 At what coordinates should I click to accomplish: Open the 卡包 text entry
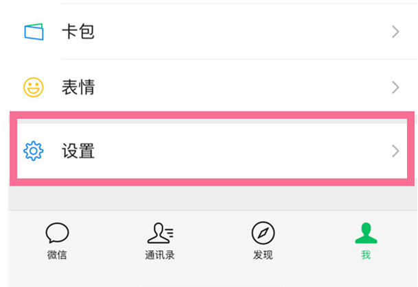(78, 32)
